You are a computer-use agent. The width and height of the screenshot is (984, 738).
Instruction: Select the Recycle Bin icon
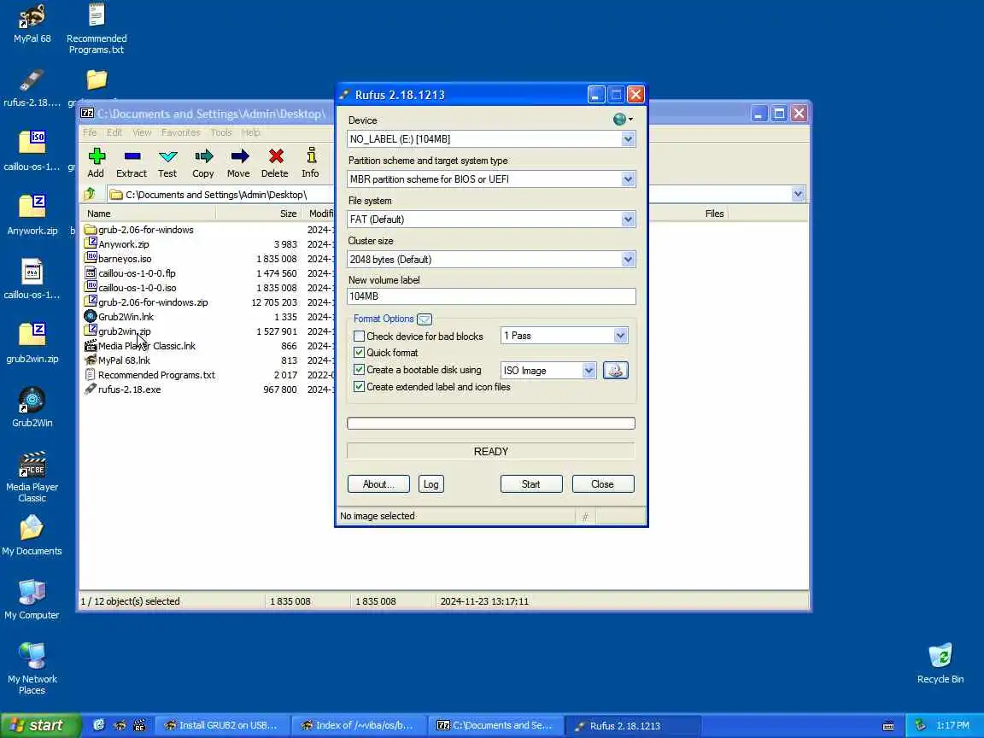pyautogui.click(x=940, y=664)
